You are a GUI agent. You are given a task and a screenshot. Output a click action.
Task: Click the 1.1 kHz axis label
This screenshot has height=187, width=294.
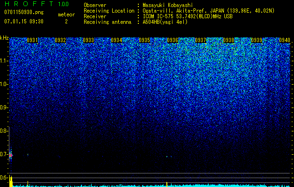(4, 61)
